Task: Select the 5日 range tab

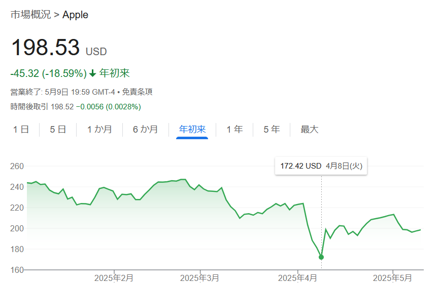Action: click(58, 129)
